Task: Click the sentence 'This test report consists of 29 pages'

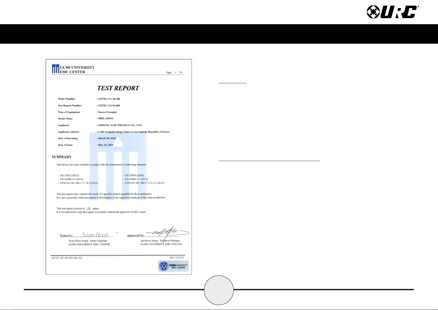Action: coord(78,209)
